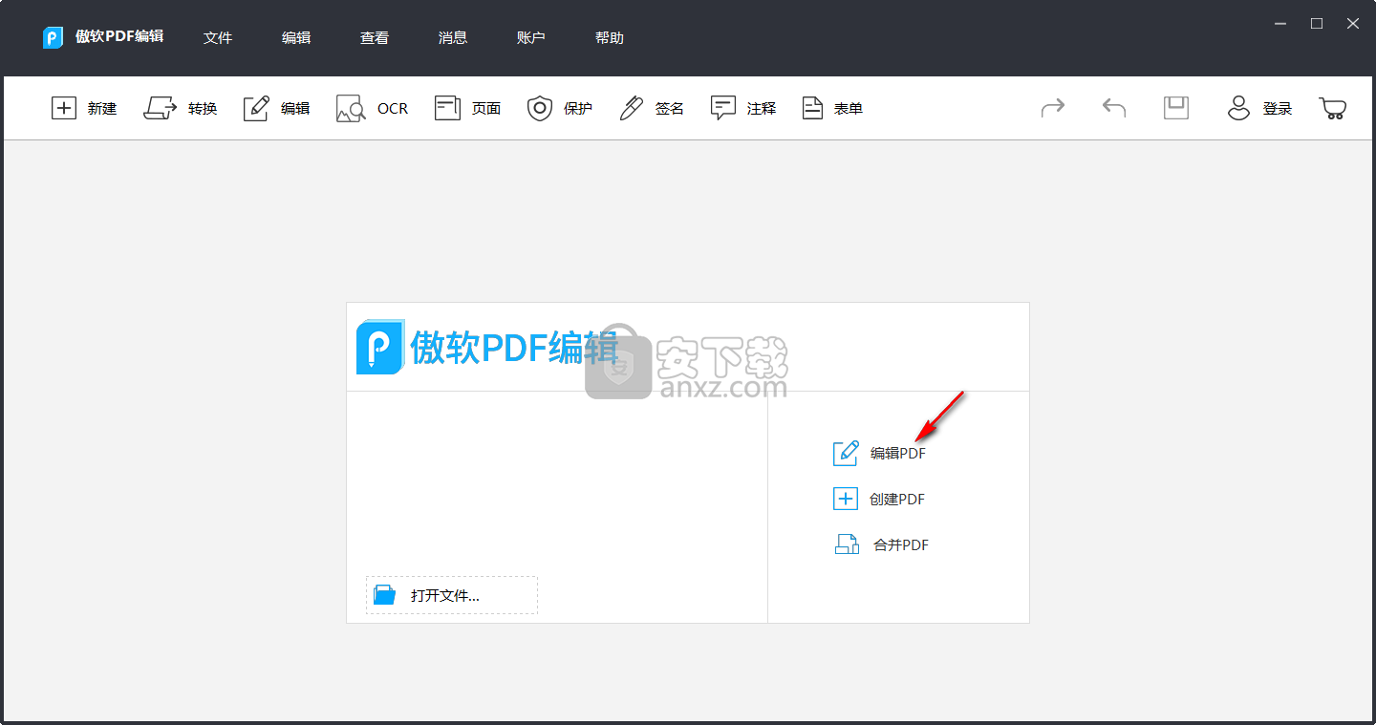Click the 编辑PDF pencil icon

click(x=846, y=453)
